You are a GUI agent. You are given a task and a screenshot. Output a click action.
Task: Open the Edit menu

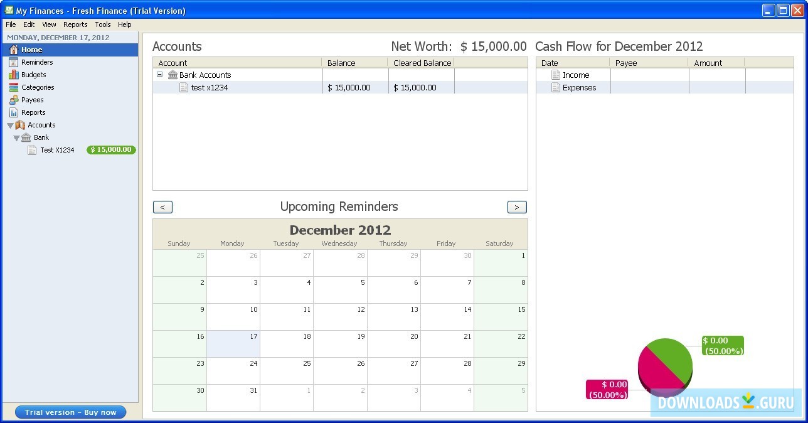[x=29, y=24]
